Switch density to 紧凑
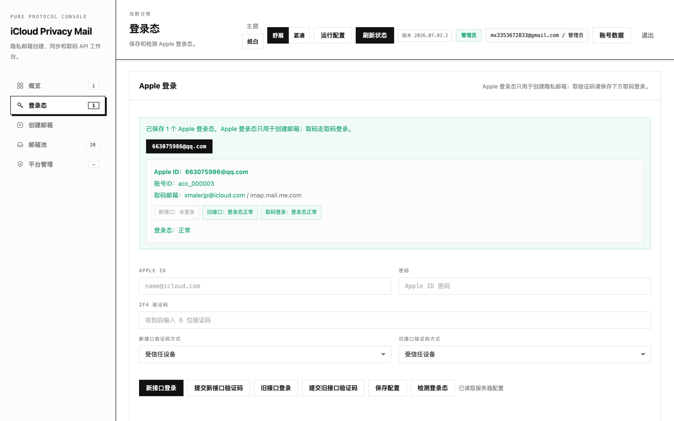 click(x=299, y=35)
